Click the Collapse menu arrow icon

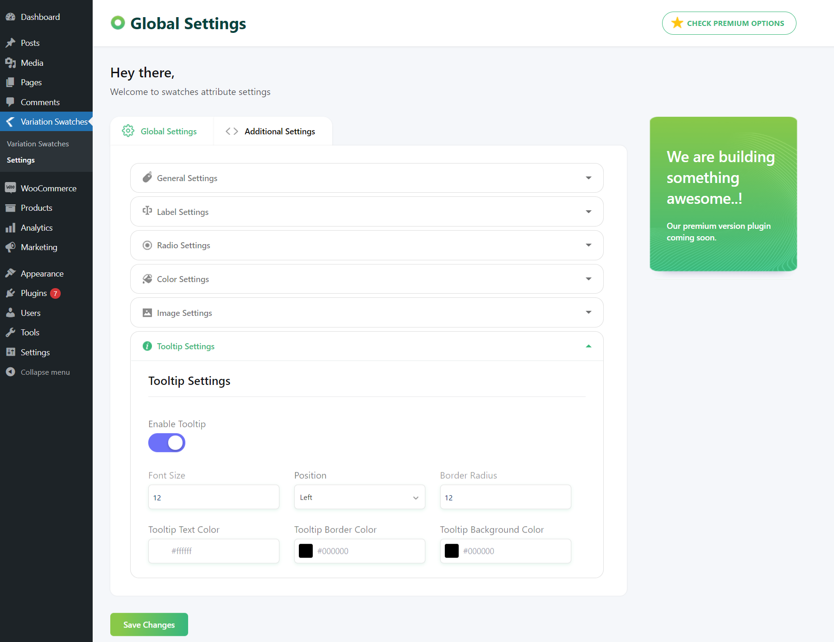tap(10, 372)
